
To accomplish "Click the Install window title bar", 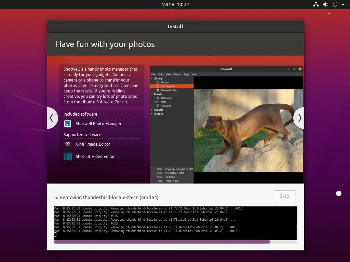I will click(175, 27).
